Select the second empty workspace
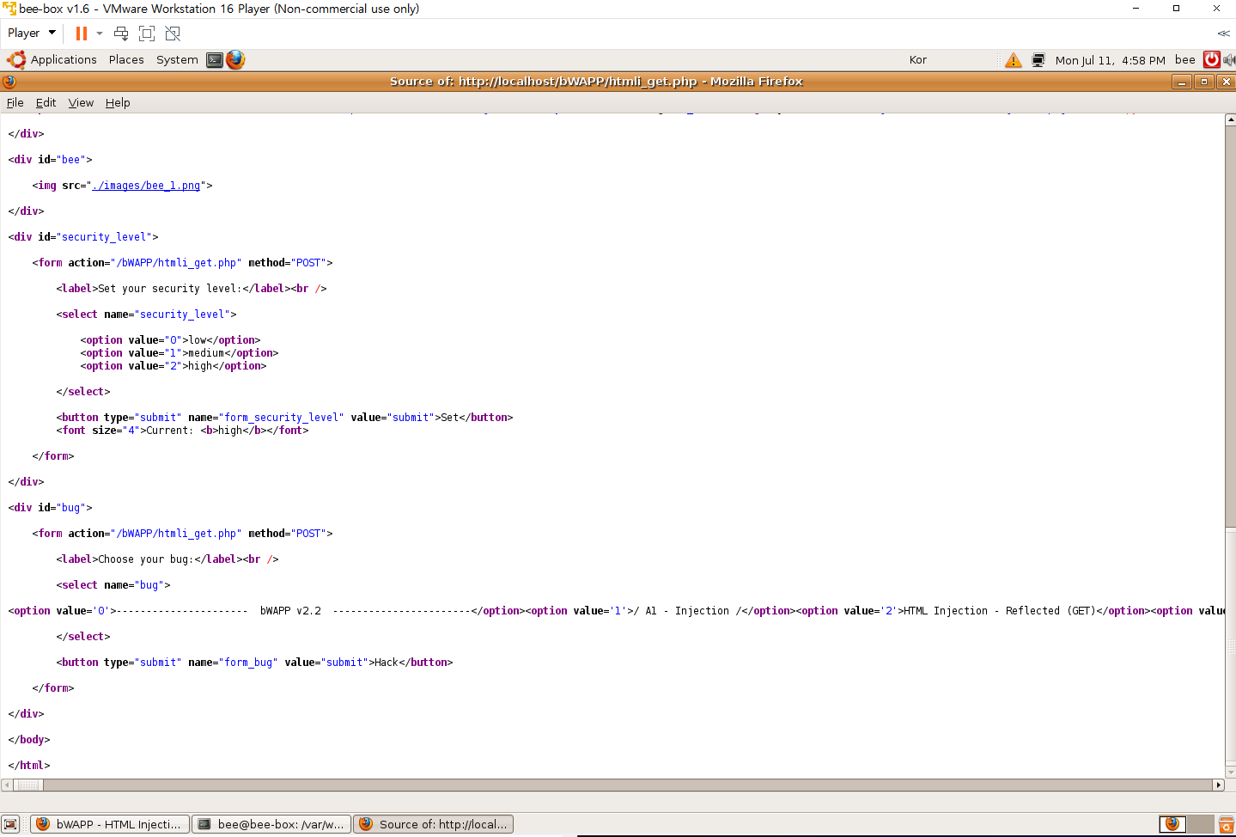 [1200, 824]
